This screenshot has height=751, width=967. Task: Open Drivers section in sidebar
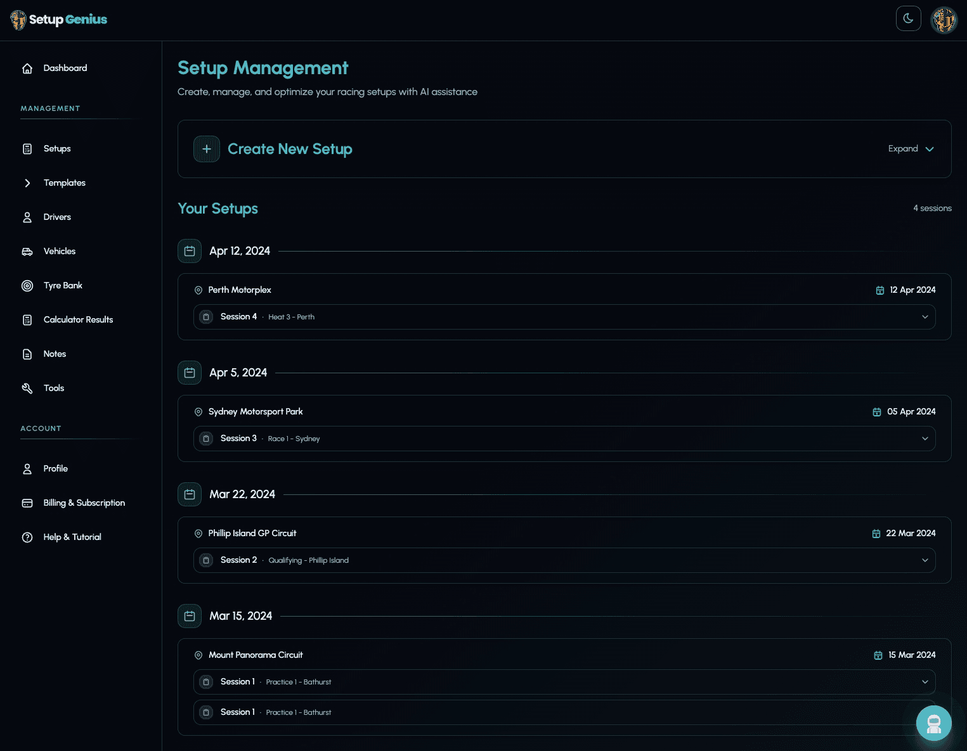(81, 217)
